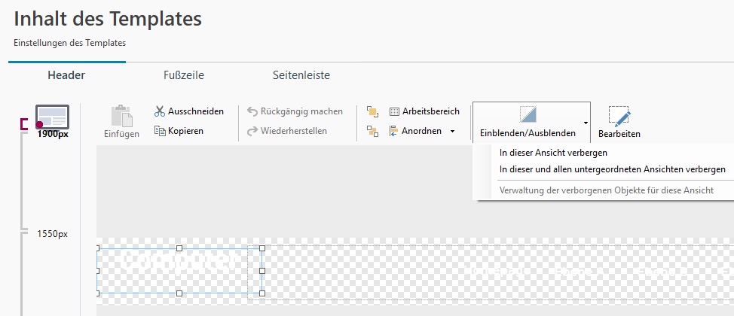Select the Computer logo object on canvas
Image resolution: width=734 pixels, height=316 pixels.
[x=179, y=270]
